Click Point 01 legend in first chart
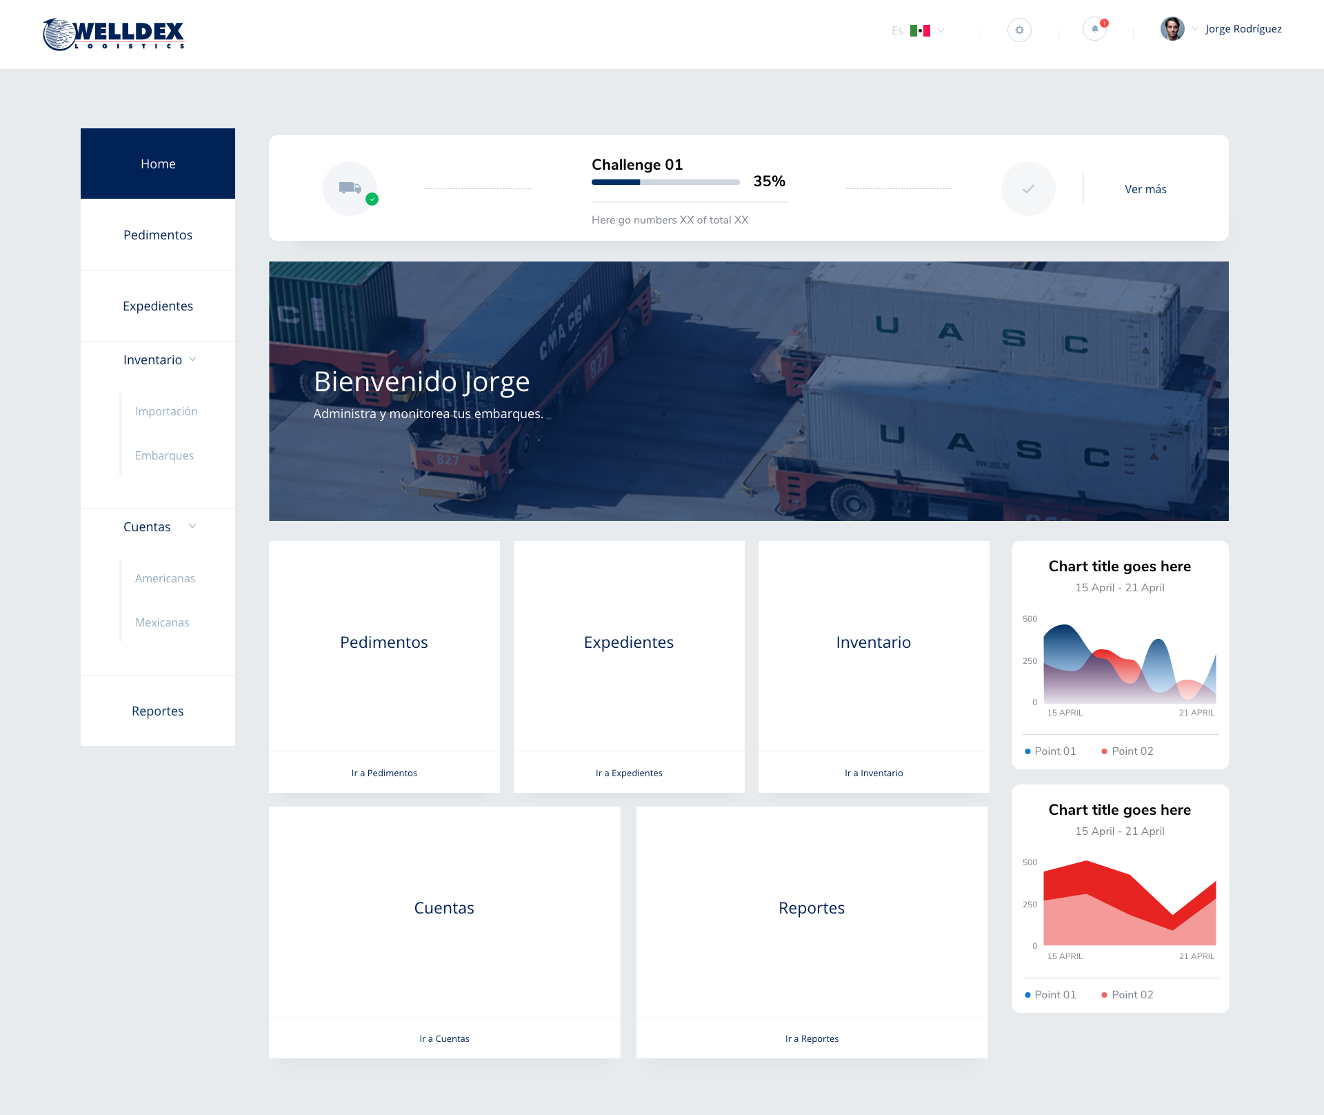This screenshot has height=1115, width=1324. click(1050, 751)
